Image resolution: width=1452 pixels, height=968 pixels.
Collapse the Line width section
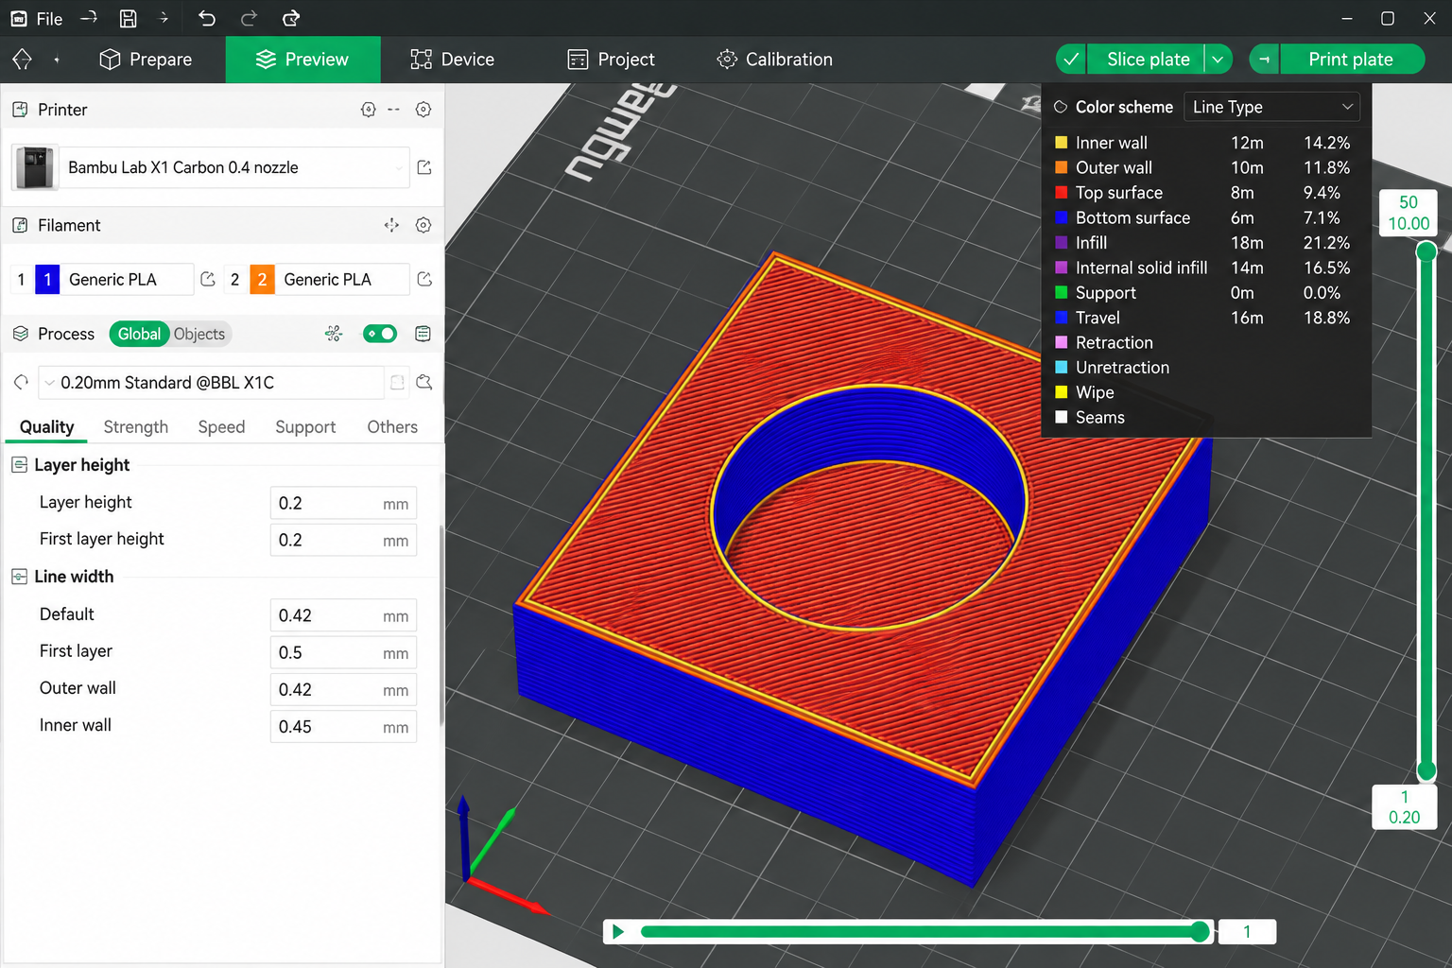tap(19, 577)
